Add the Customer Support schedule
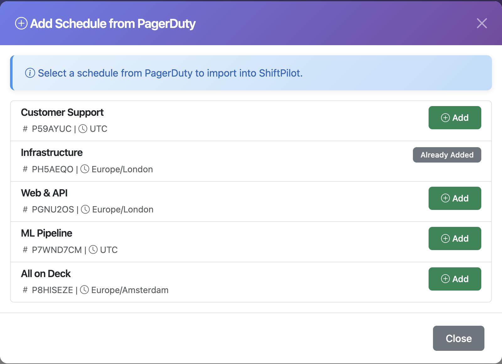The width and height of the screenshot is (502, 364). [455, 118]
